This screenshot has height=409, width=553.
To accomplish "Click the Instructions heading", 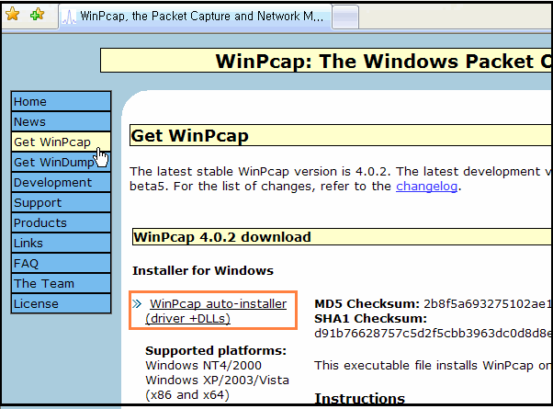I will 359,398.
